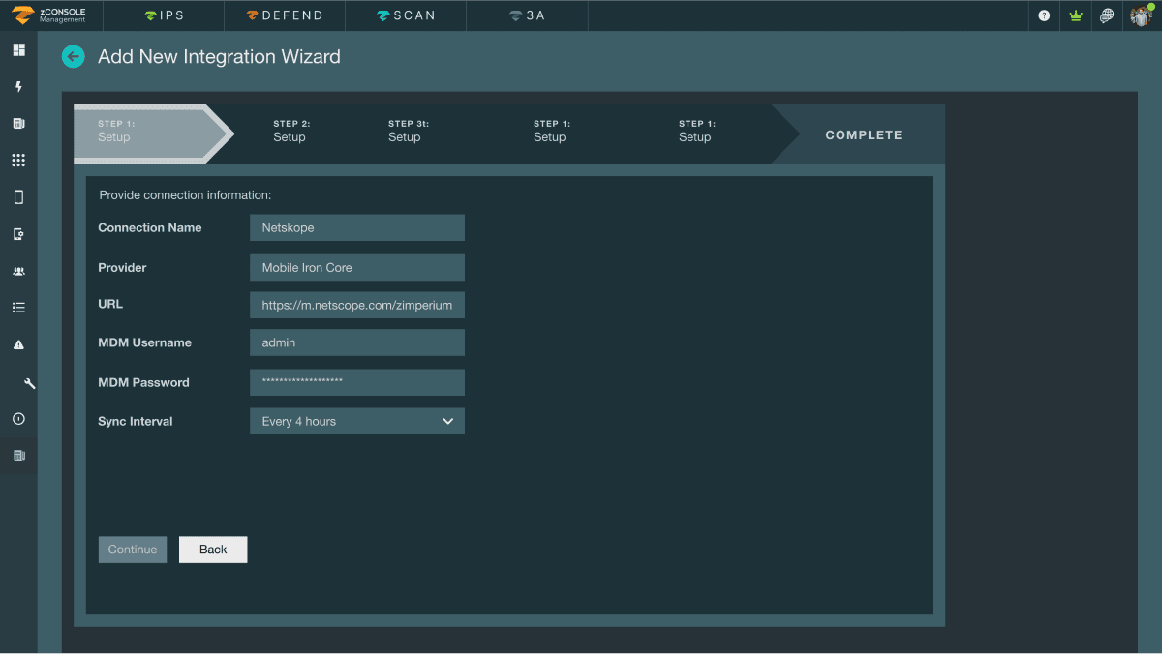Open the users group section
The width and height of the screenshot is (1162, 654).
pos(17,271)
